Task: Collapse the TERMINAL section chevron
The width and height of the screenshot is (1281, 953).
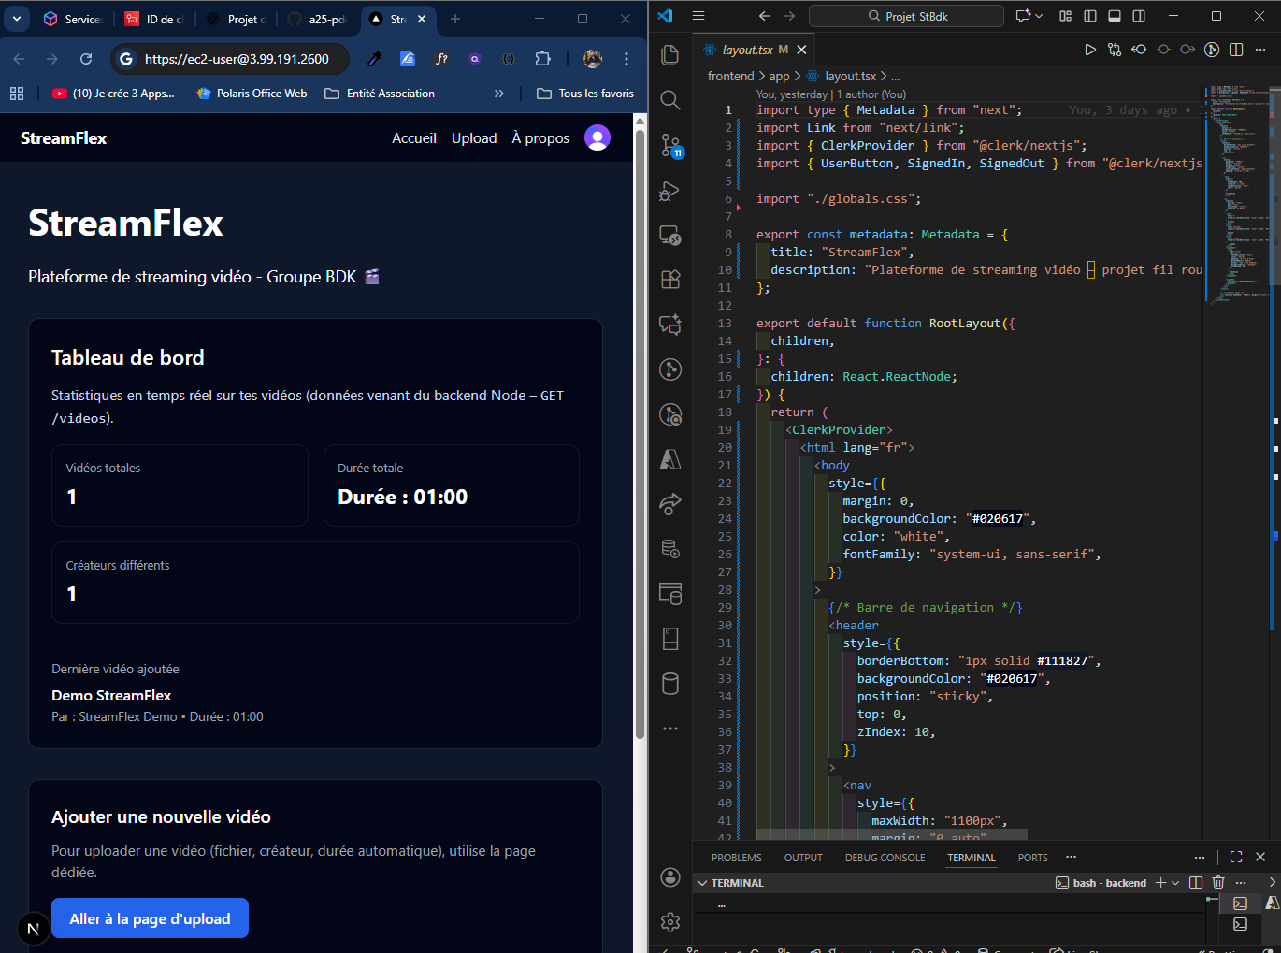Action: (702, 883)
